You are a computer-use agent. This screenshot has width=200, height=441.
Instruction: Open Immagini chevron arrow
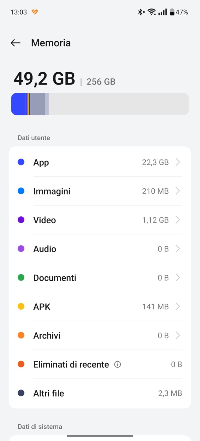click(178, 191)
